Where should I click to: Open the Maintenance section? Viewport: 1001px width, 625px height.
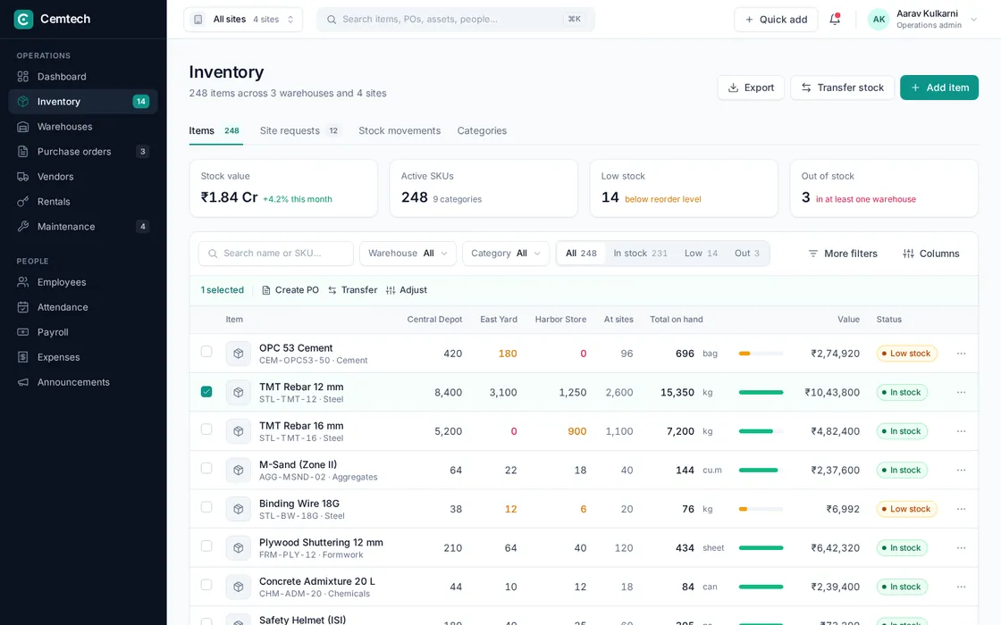(x=83, y=227)
